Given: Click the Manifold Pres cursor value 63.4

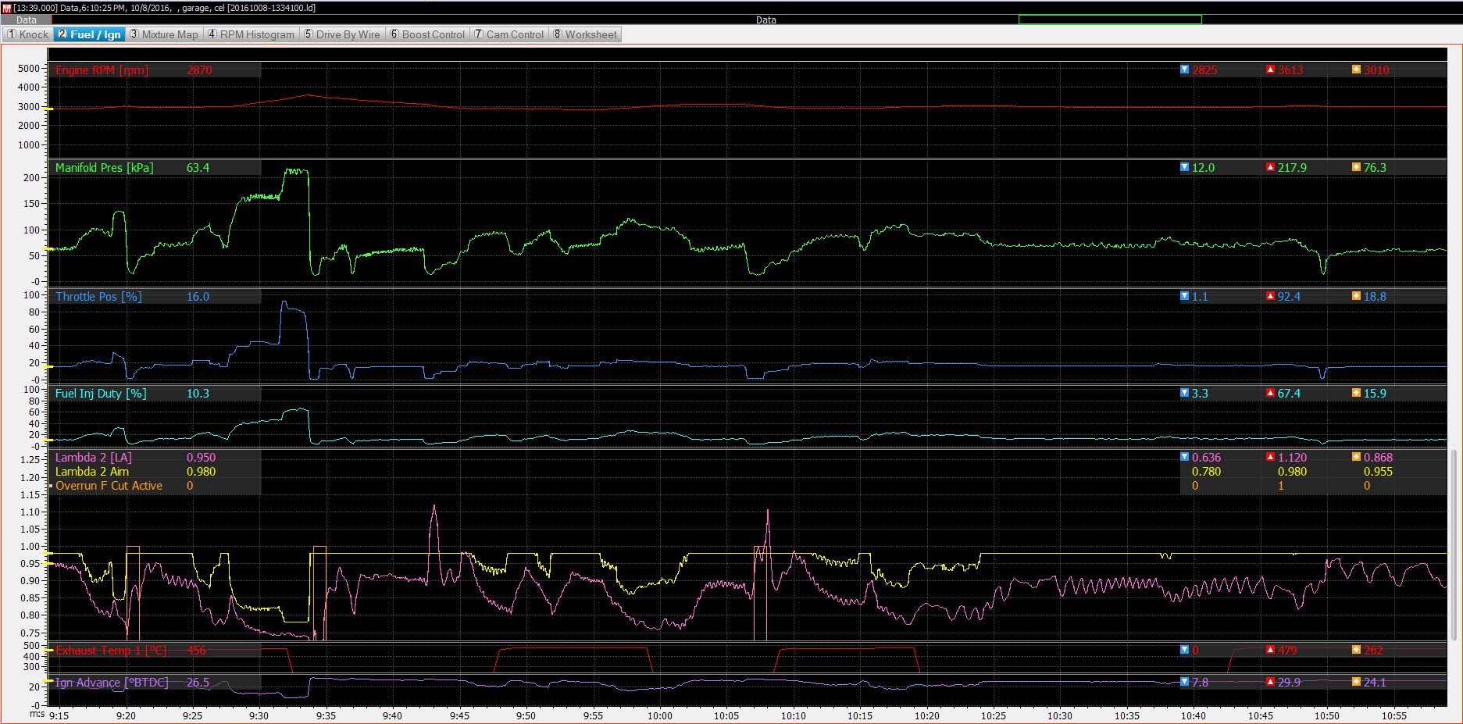Looking at the screenshot, I should click(x=198, y=167).
